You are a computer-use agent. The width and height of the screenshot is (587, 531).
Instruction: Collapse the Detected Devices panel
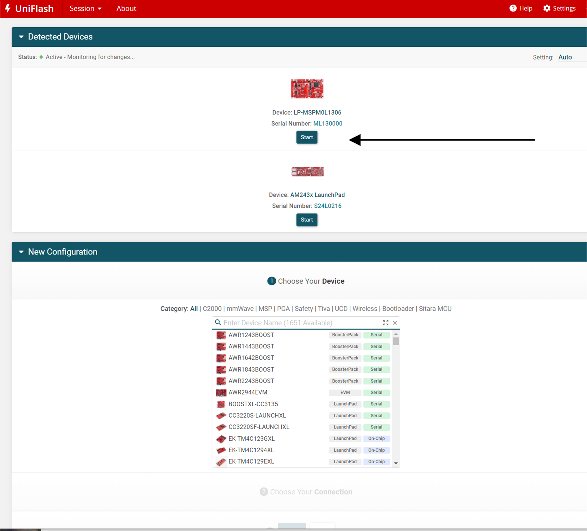point(21,37)
